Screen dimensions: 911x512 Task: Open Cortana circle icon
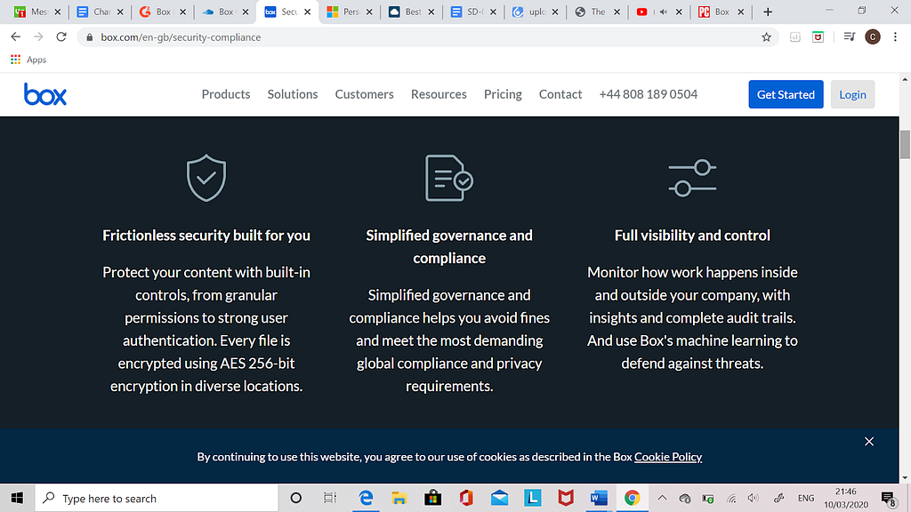pos(295,498)
